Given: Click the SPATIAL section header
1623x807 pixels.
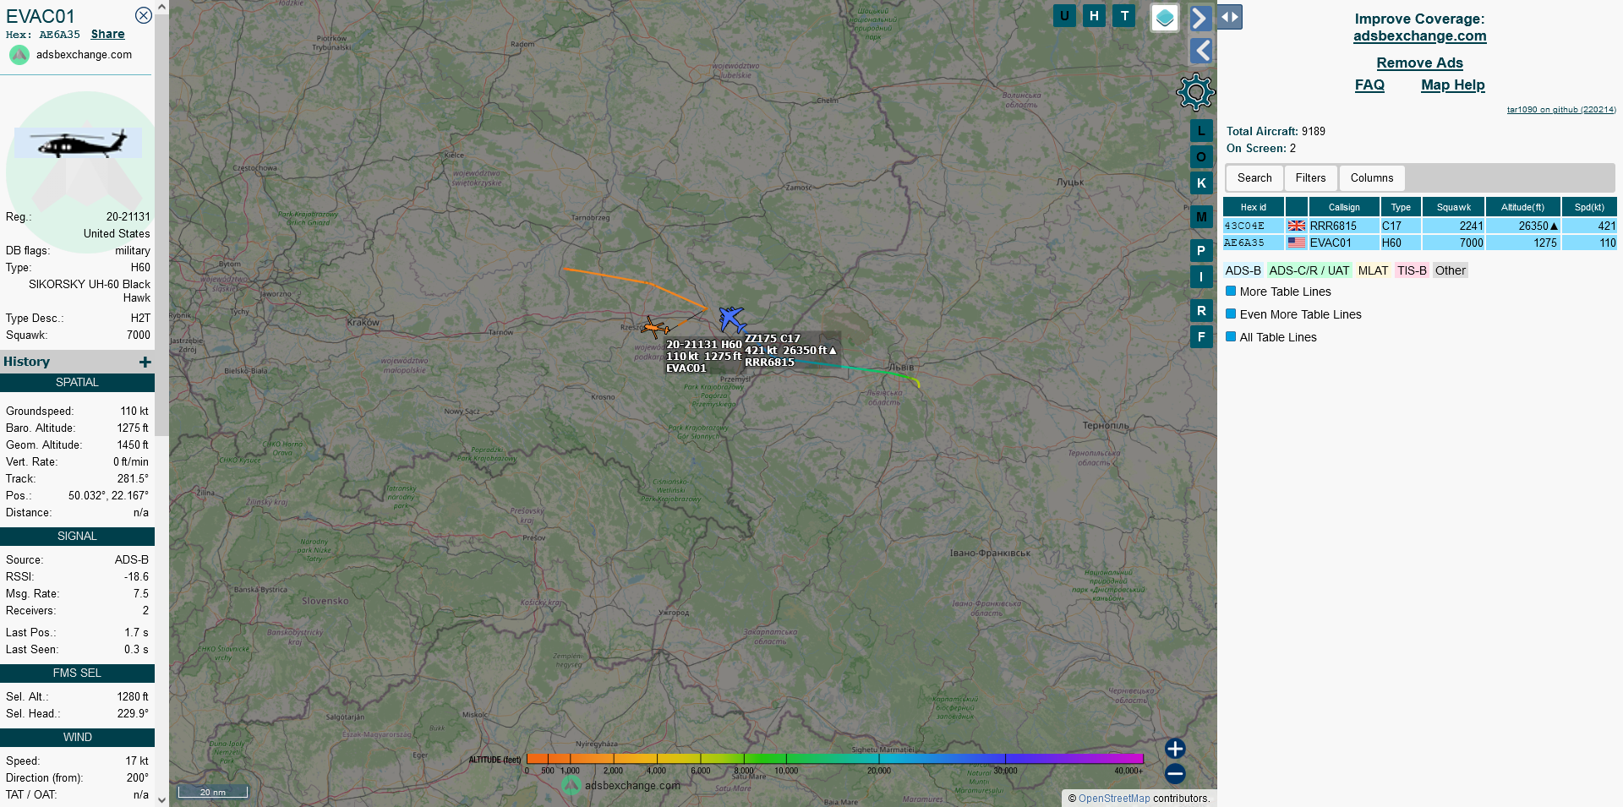Looking at the screenshot, I should [77, 383].
